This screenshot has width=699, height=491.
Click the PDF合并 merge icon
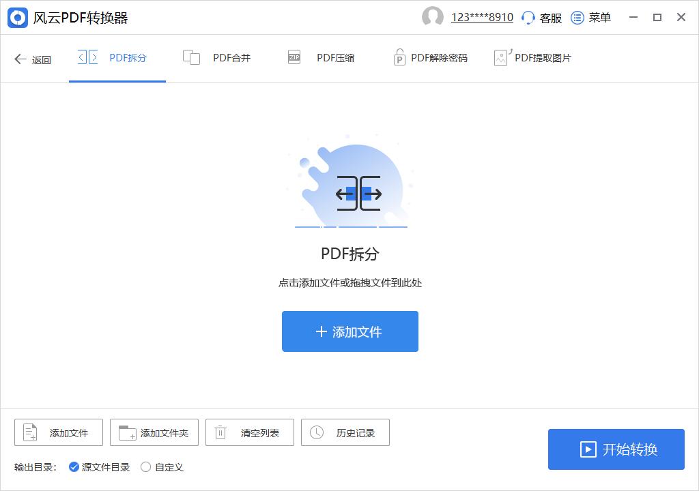(x=192, y=57)
